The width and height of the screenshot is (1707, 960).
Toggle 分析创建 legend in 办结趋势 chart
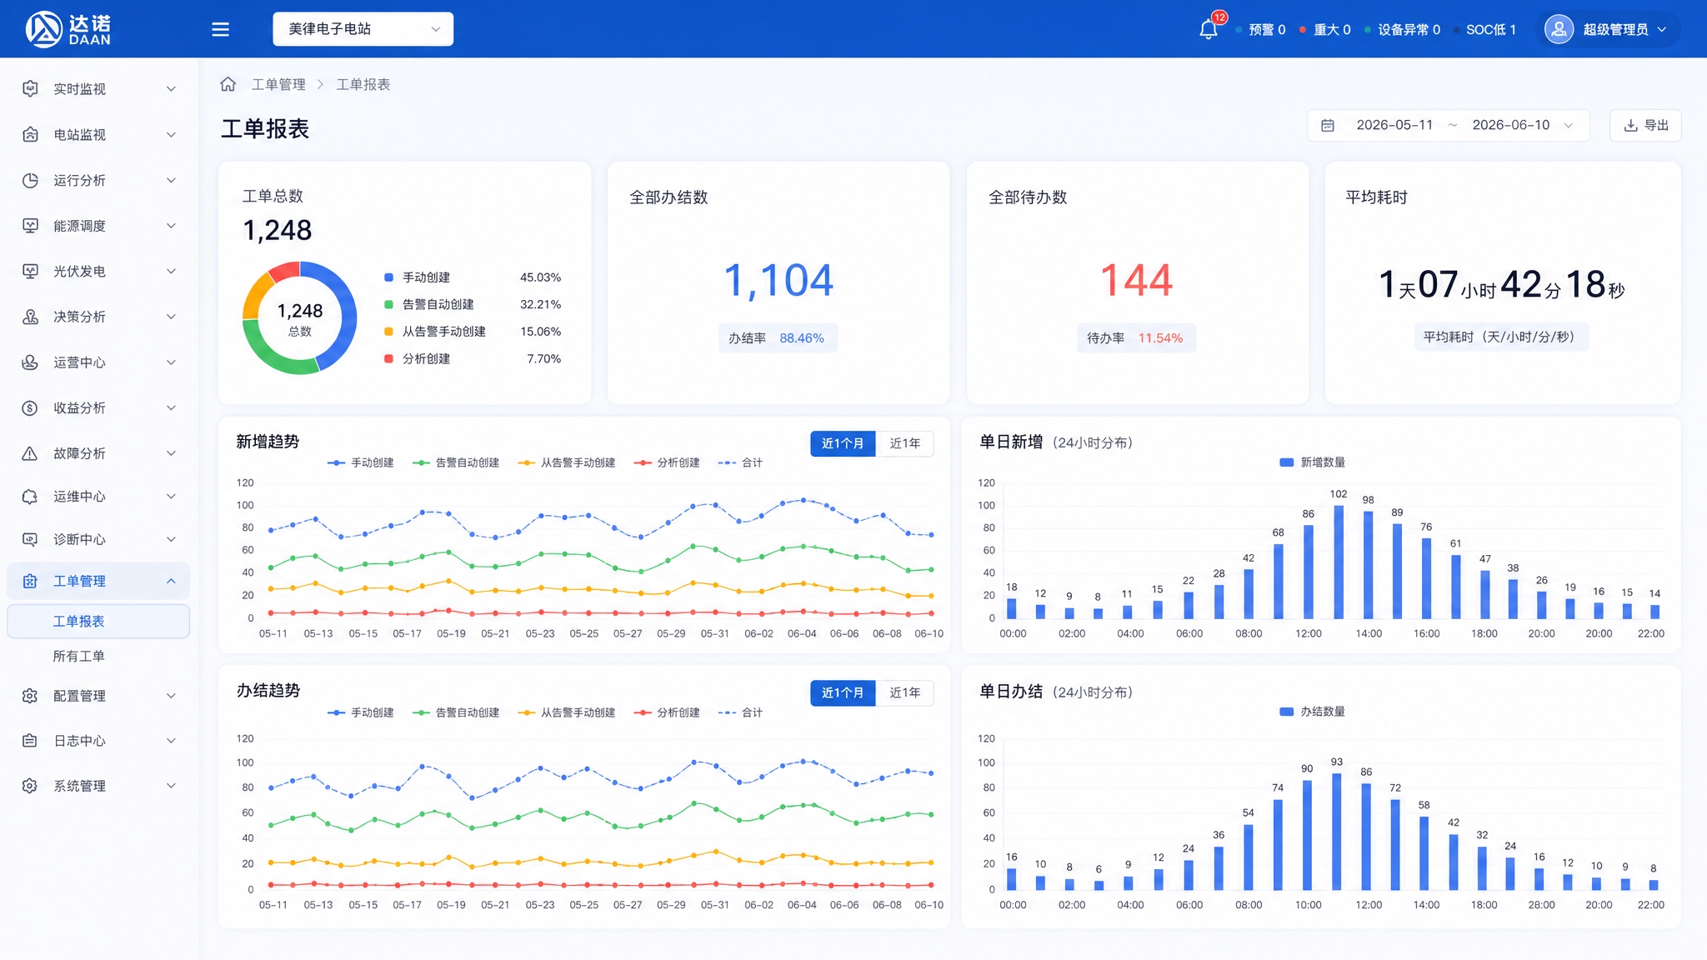click(667, 712)
